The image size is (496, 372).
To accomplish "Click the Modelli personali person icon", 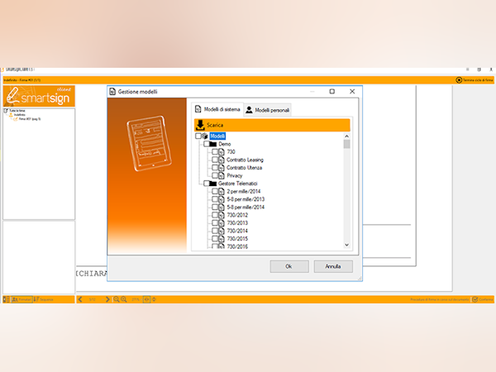I will (x=250, y=110).
